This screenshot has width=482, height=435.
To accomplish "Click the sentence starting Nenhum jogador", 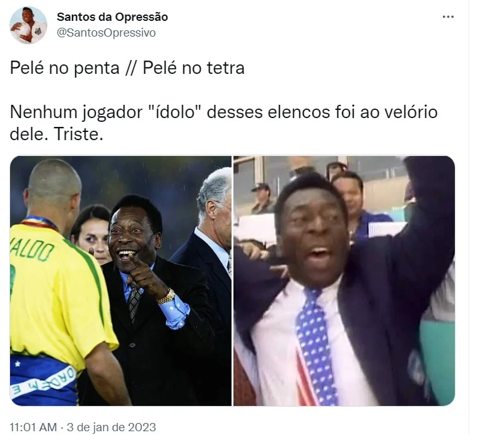I will coord(223,123).
